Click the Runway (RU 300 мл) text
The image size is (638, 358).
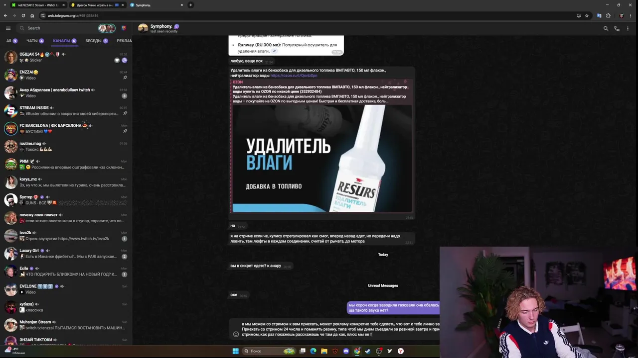coord(259,45)
